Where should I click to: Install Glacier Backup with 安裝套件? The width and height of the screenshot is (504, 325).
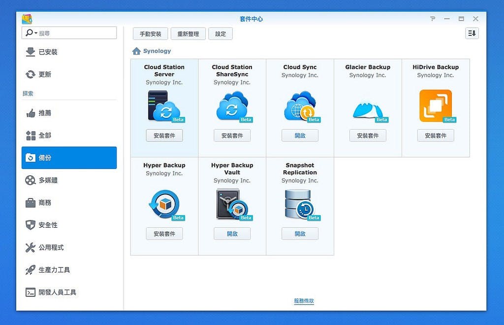[x=368, y=135]
